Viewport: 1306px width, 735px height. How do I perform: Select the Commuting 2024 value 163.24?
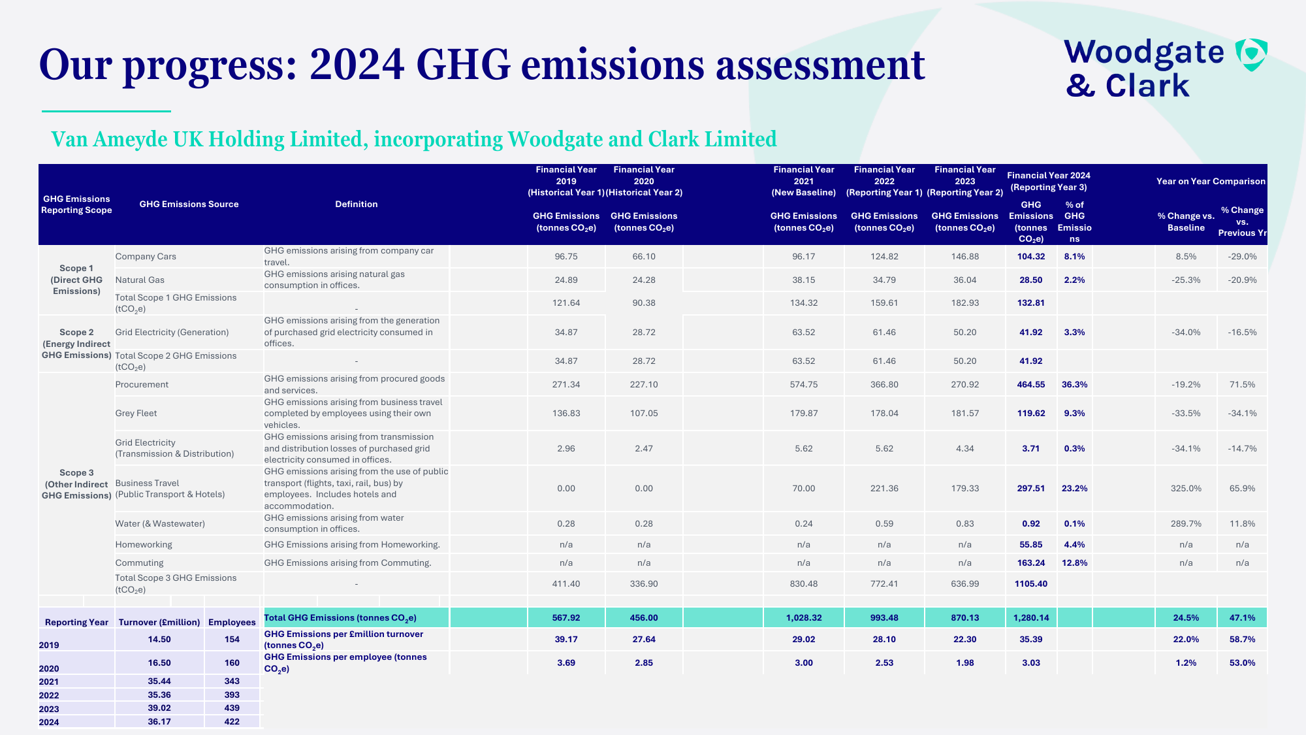(x=1031, y=563)
